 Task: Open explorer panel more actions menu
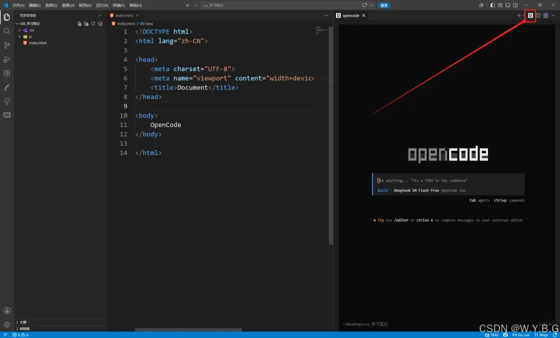[x=100, y=16]
